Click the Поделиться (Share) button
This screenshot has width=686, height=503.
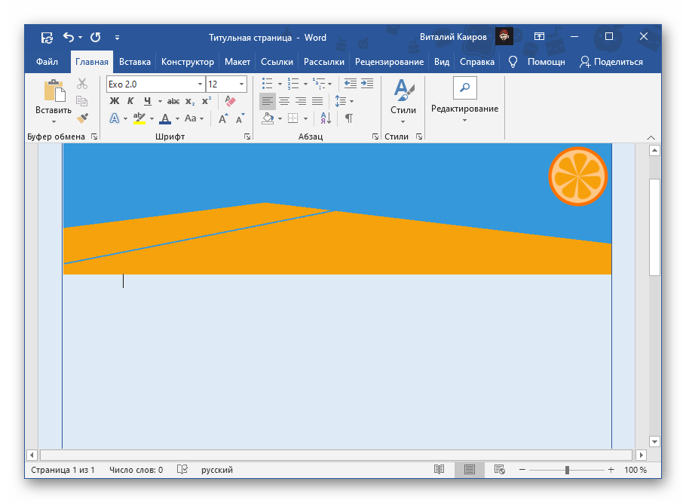click(x=611, y=62)
